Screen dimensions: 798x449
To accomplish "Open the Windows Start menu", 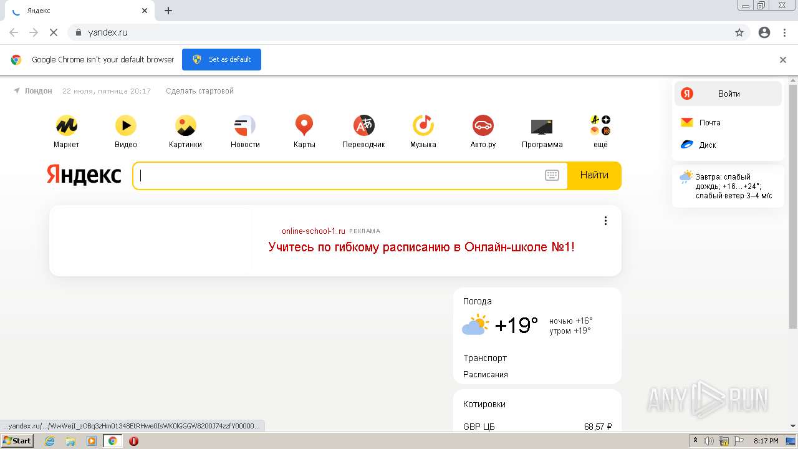I will (x=17, y=441).
